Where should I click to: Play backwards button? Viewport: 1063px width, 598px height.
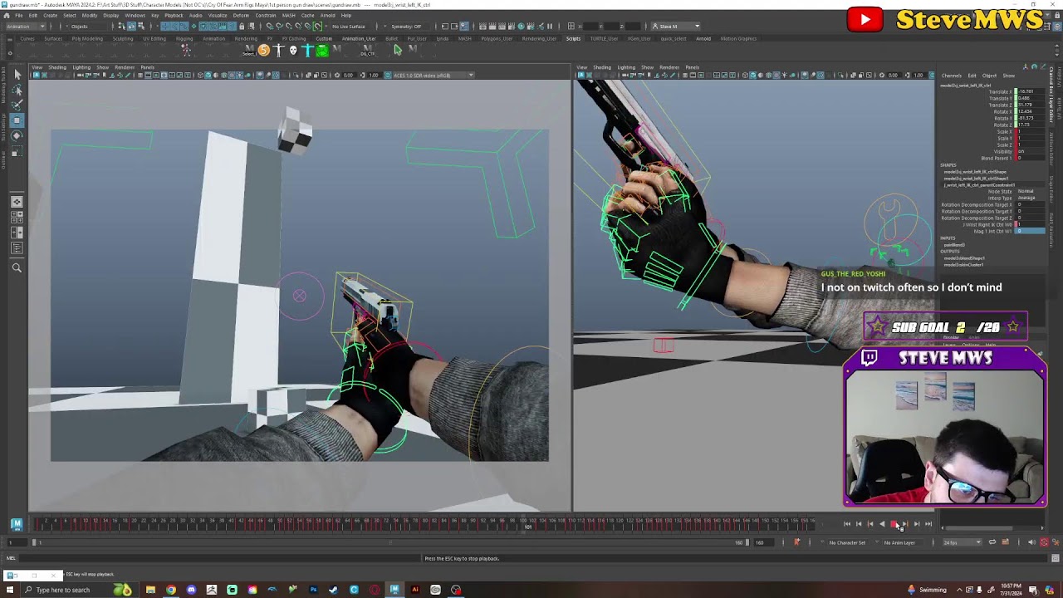[882, 524]
